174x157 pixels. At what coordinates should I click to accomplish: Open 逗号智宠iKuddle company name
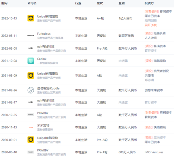coord(48,88)
